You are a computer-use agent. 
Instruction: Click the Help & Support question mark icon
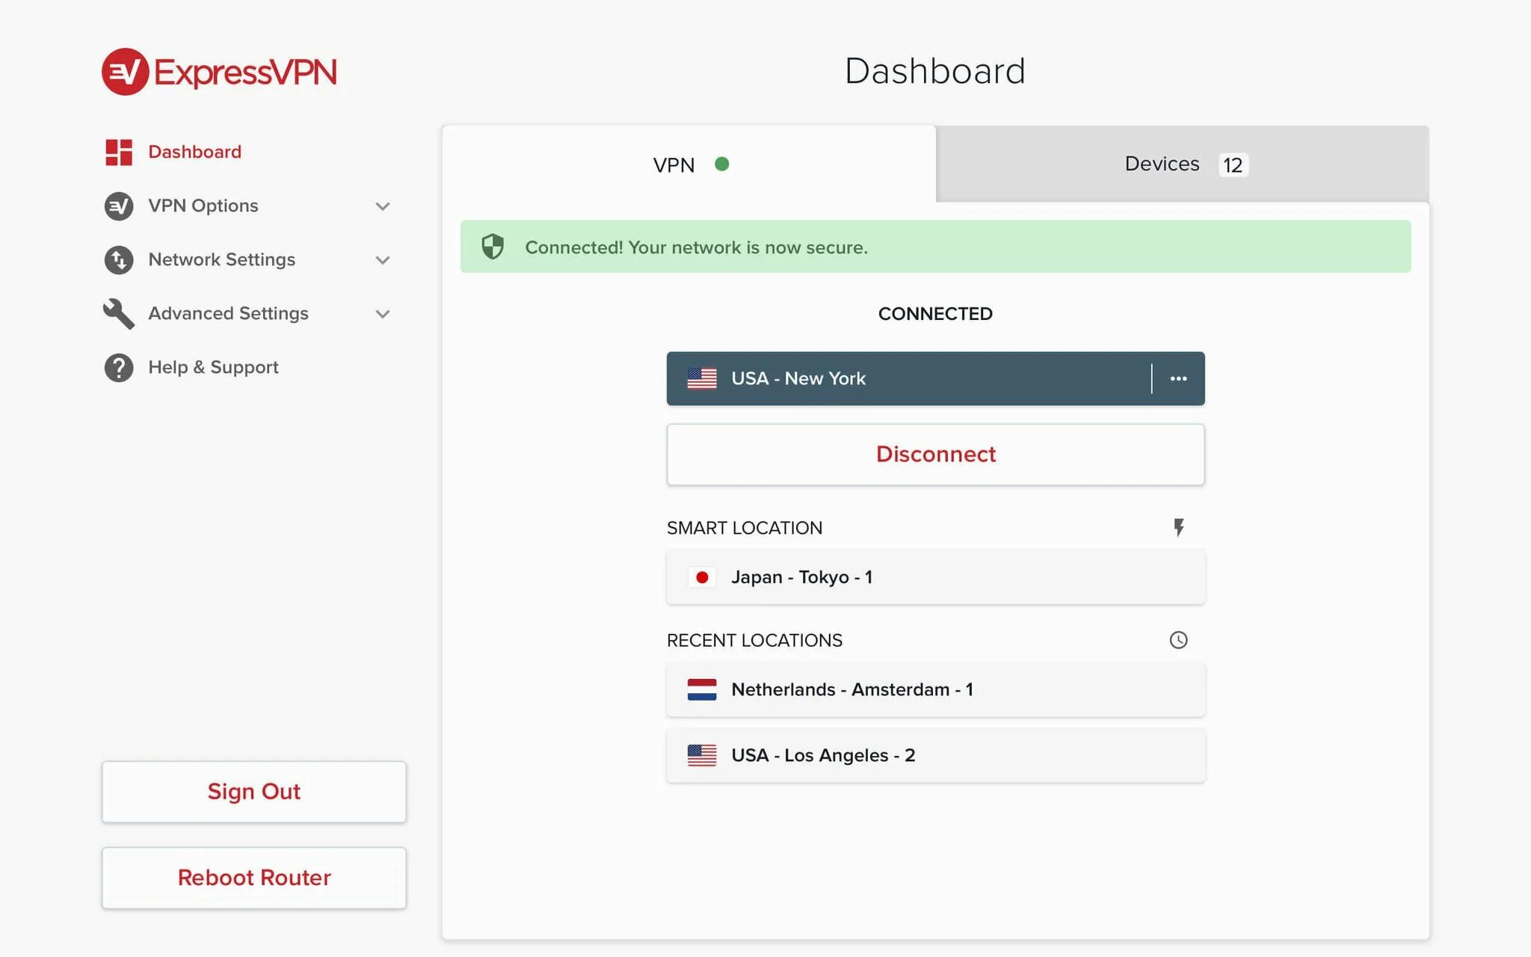(118, 366)
